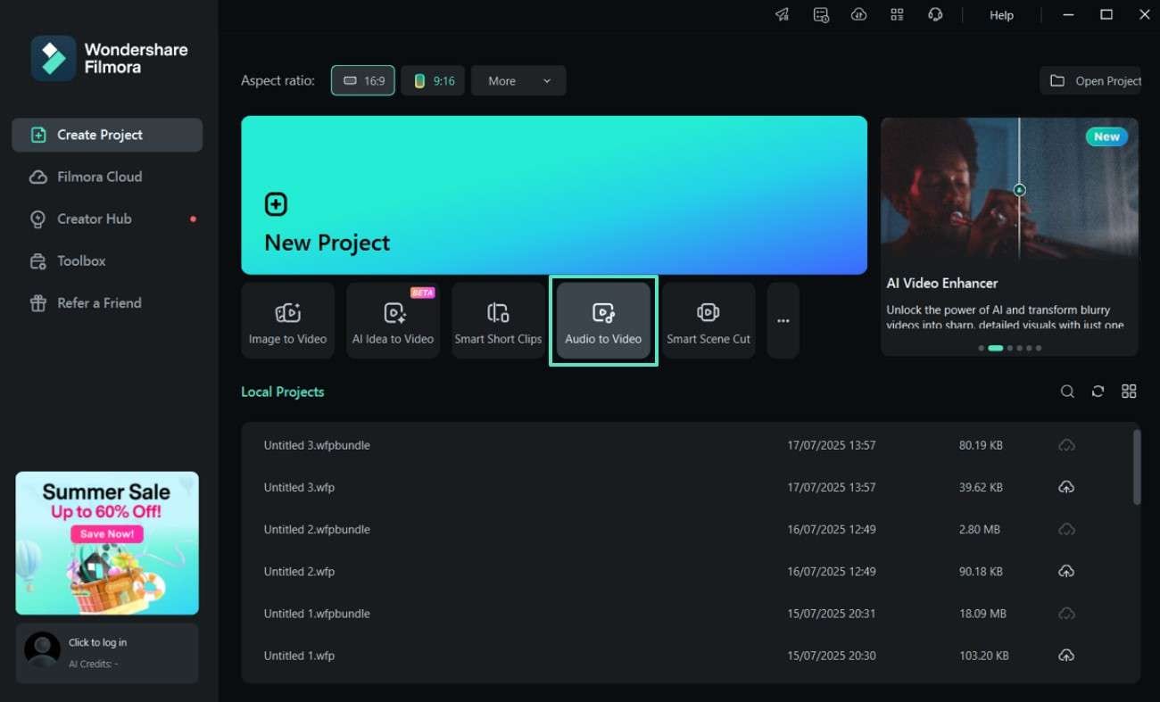
Task: Click the AI Credits label
Action: (x=94, y=664)
